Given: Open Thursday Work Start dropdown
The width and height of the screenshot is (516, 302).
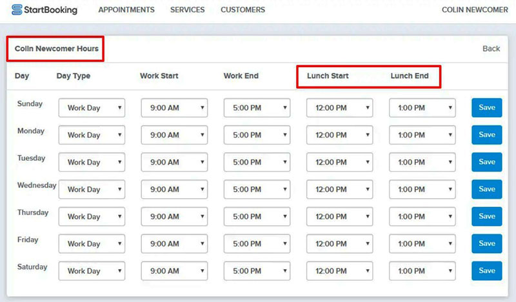Looking at the screenshot, I should click(174, 216).
